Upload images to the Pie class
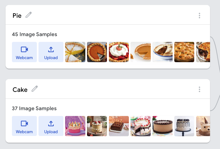 [x=51, y=52]
